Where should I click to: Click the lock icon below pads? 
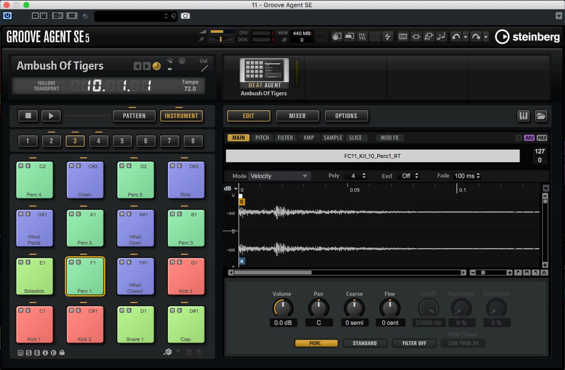tap(62, 353)
